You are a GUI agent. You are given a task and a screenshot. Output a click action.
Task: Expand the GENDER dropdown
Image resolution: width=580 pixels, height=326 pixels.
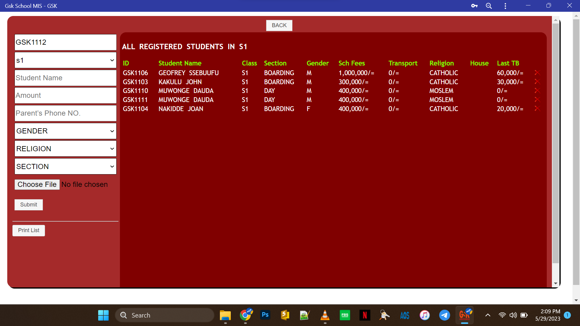tap(65, 131)
